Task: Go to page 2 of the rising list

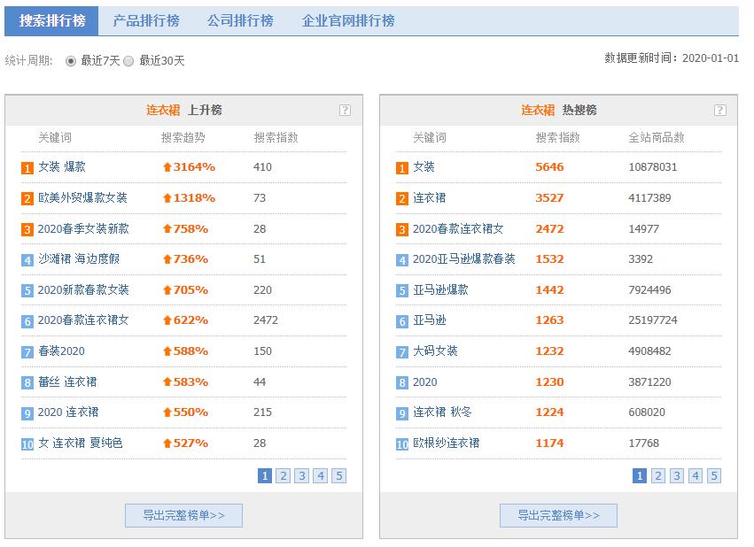Action: [x=284, y=476]
